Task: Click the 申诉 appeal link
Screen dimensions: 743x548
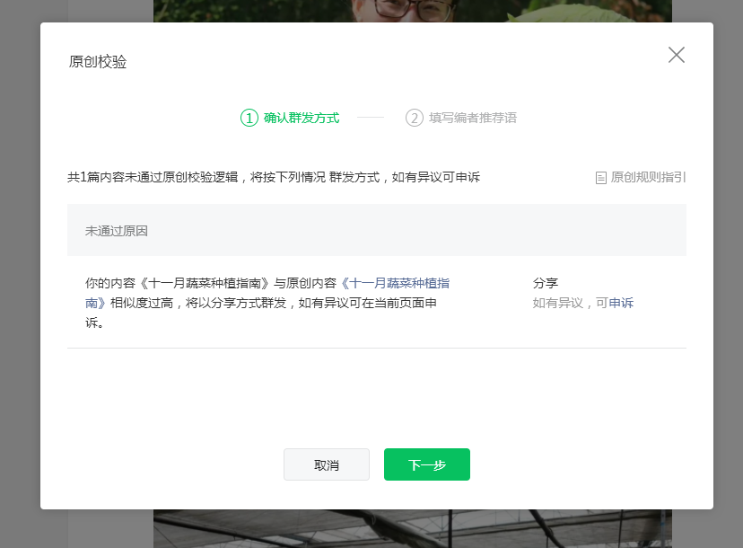Action: pyautogui.click(x=621, y=303)
